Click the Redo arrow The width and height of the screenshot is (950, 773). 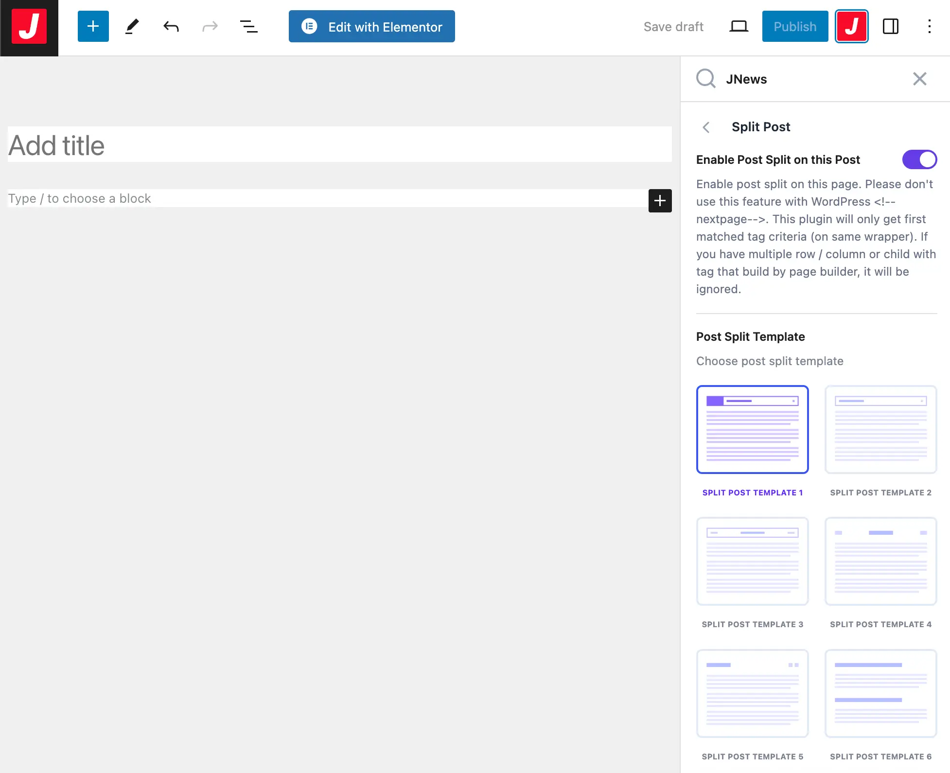tap(210, 26)
